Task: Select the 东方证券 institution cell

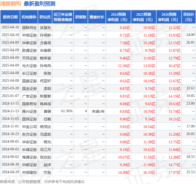Action: point(29,134)
